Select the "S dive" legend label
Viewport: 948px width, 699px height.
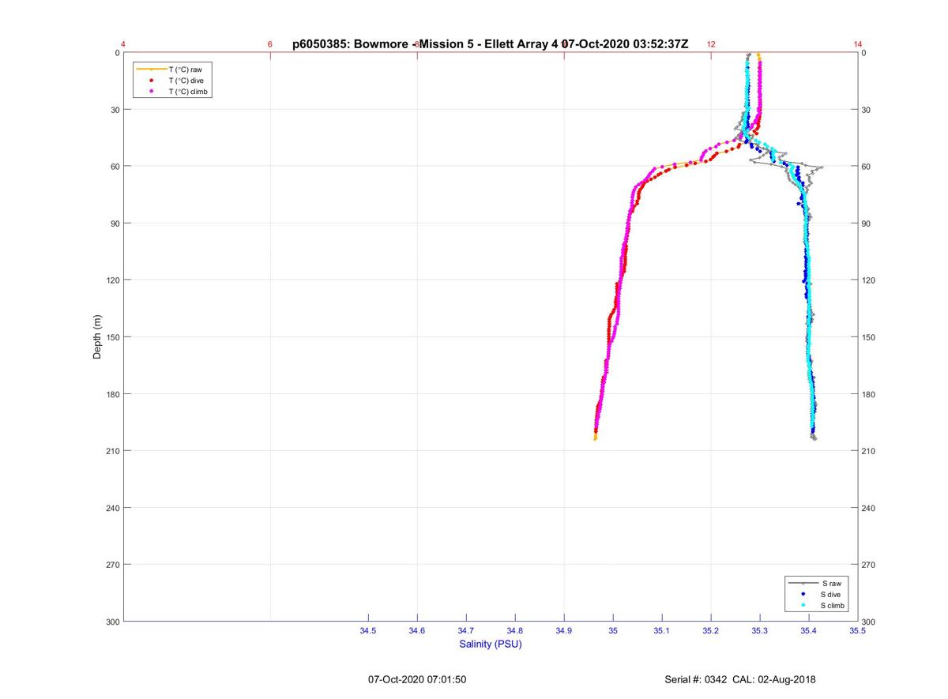click(832, 594)
